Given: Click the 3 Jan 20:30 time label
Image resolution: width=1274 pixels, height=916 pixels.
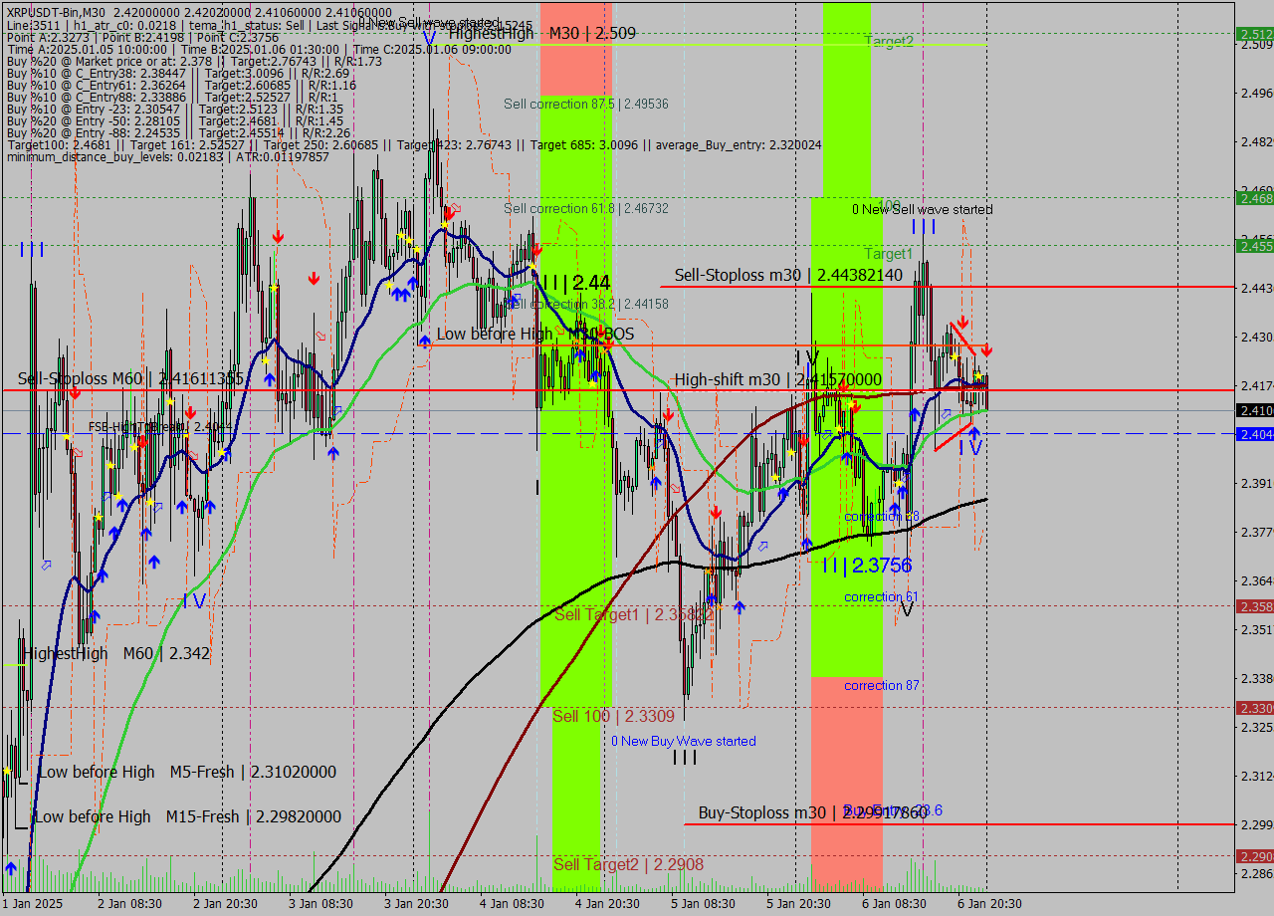Looking at the screenshot, I should [416, 903].
